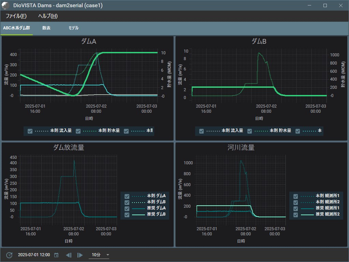Image resolution: width=349 pixels, height=262 pixels.
Task: Switch to the 数表 tab
Action: pos(46,28)
